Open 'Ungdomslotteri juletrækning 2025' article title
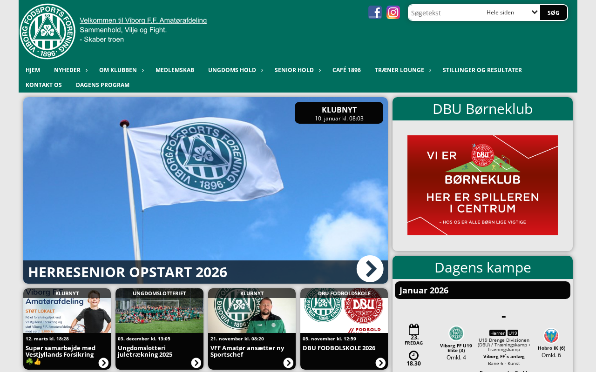The image size is (596, 372). pyautogui.click(x=145, y=351)
